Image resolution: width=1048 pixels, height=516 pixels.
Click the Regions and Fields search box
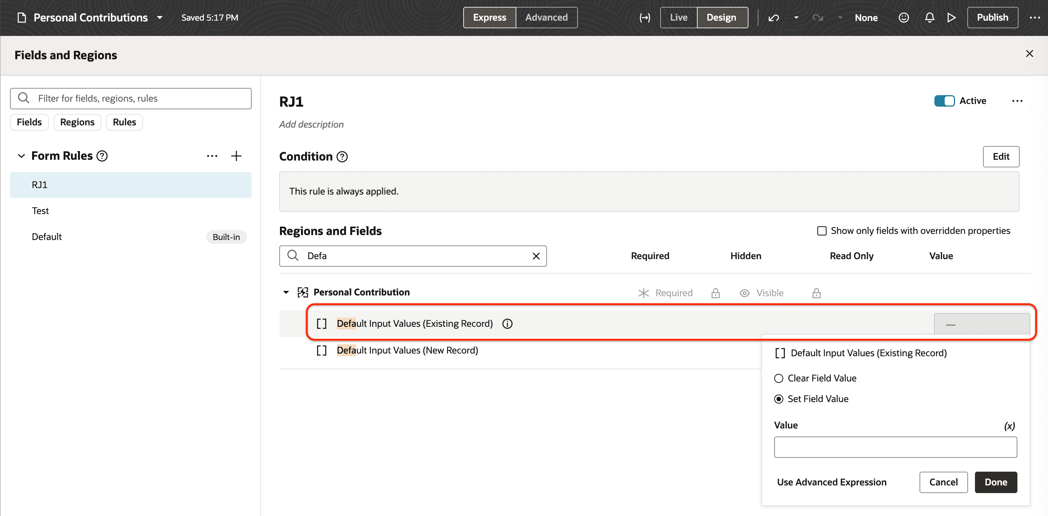(x=413, y=256)
